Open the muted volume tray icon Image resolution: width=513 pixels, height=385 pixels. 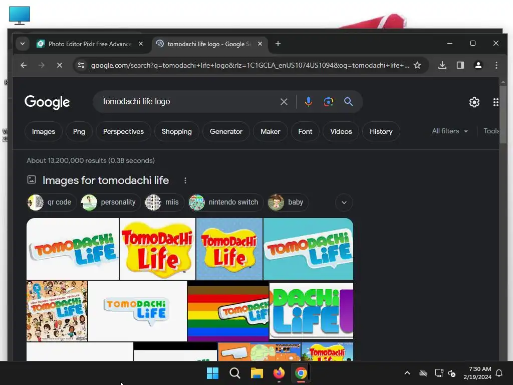click(452, 373)
